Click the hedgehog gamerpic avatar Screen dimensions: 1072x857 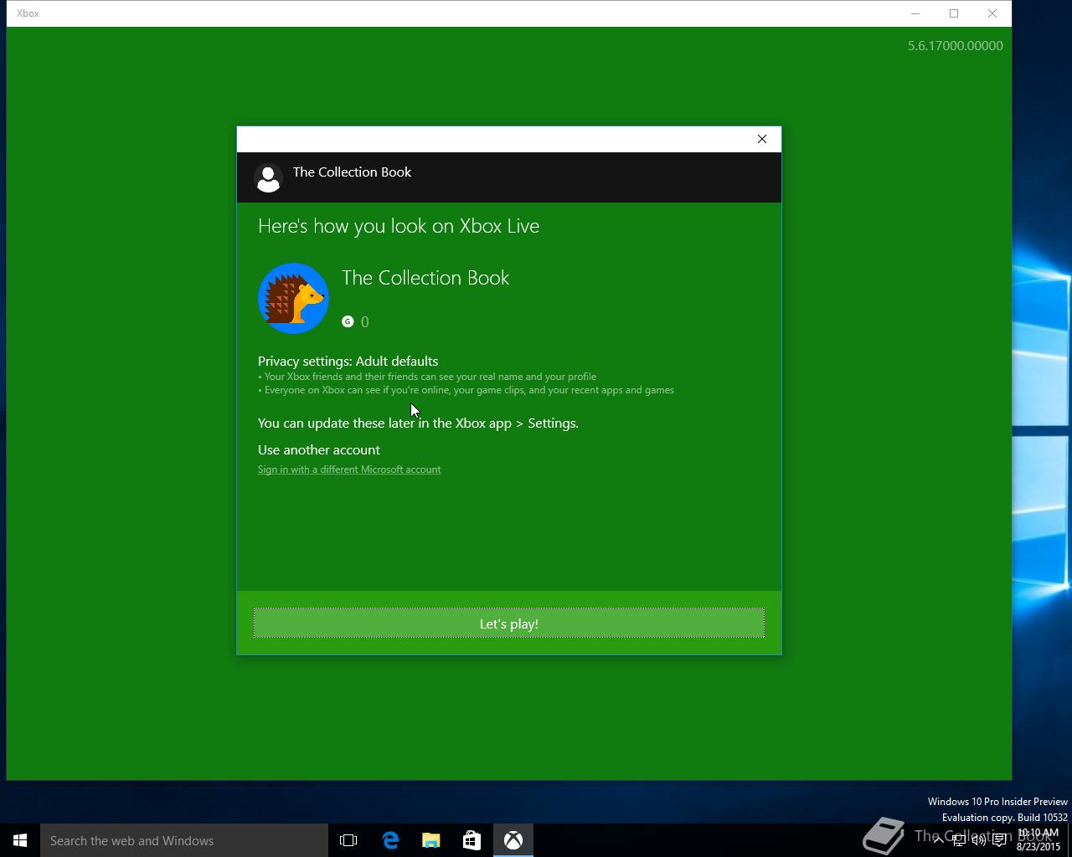(x=293, y=299)
